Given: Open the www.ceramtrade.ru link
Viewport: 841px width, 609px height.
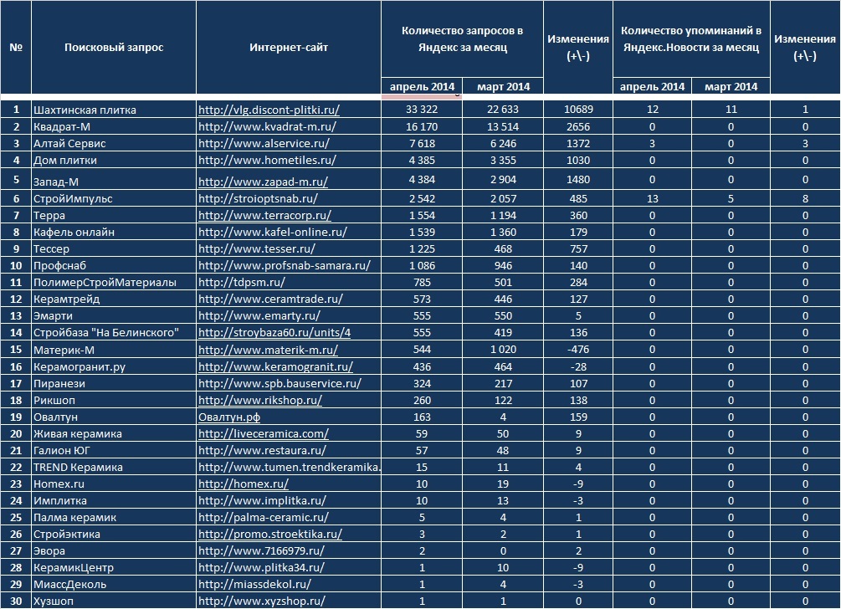Looking at the screenshot, I should click(x=270, y=299).
